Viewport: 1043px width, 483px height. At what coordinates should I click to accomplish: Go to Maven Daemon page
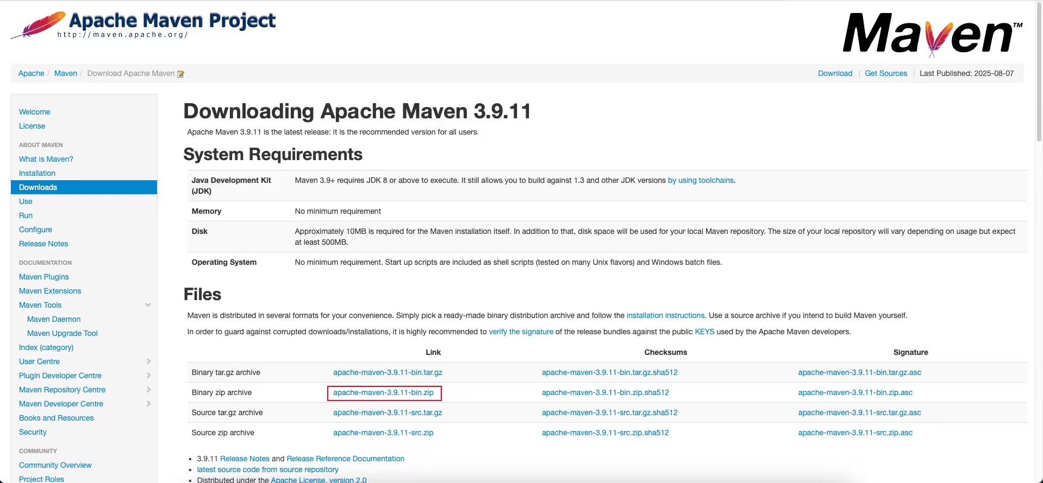pyautogui.click(x=54, y=319)
